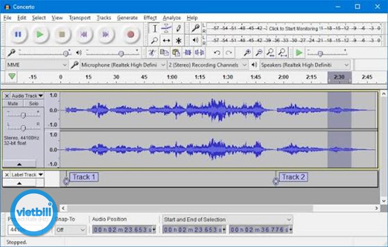The height and width of the screenshot is (247, 388).
Task: Click the Audio Track pan slider handle
Action: (23, 128)
